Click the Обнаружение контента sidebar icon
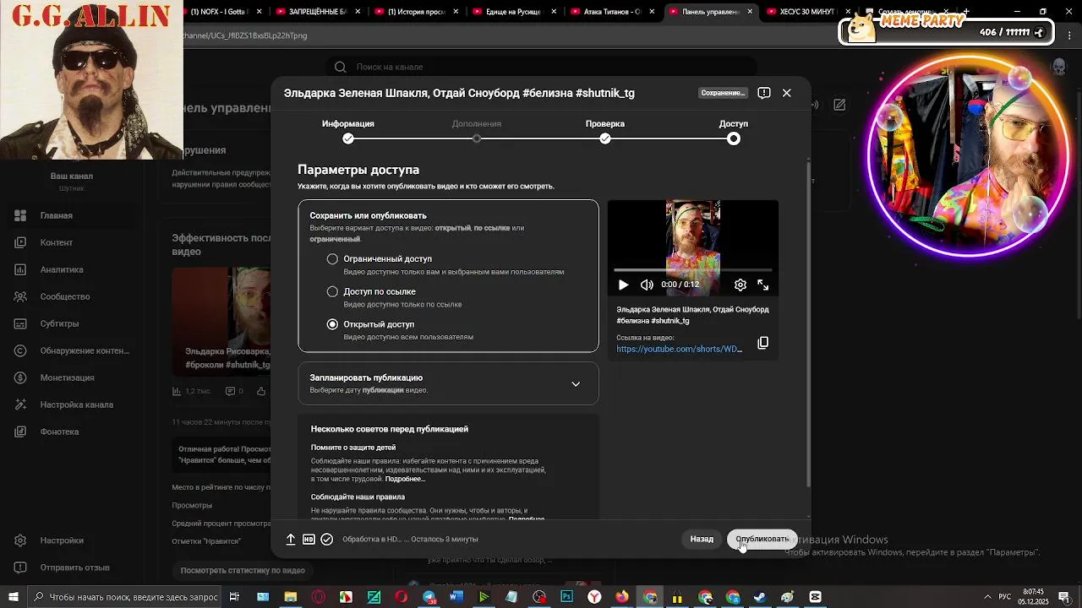This screenshot has width=1082, height=608. [x=21, y=350]
